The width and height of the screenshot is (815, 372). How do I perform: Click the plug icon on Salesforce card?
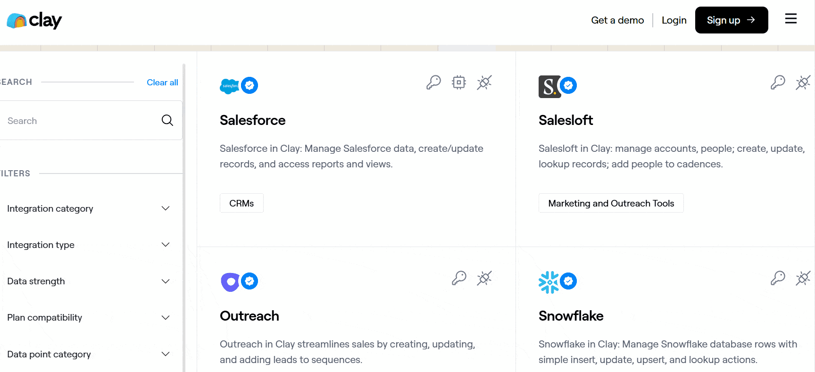484,83
